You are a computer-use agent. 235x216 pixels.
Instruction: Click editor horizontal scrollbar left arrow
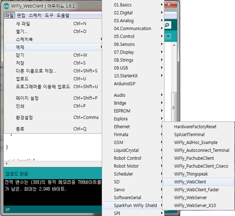click(6, 163)
